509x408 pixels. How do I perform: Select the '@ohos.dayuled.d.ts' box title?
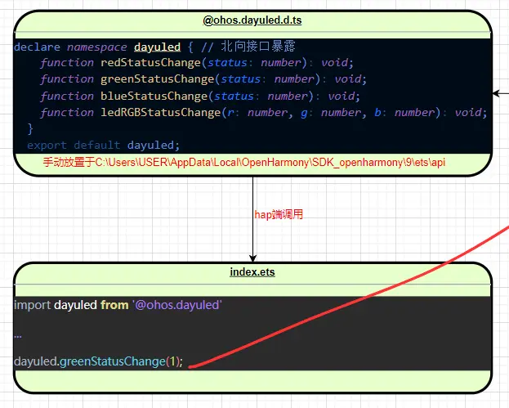(x=252, y=20)
